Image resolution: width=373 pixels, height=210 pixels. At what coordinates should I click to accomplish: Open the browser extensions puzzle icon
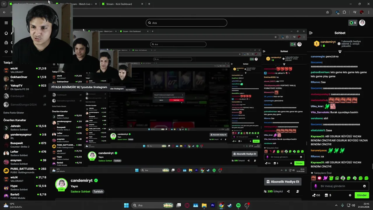point(344,12)
